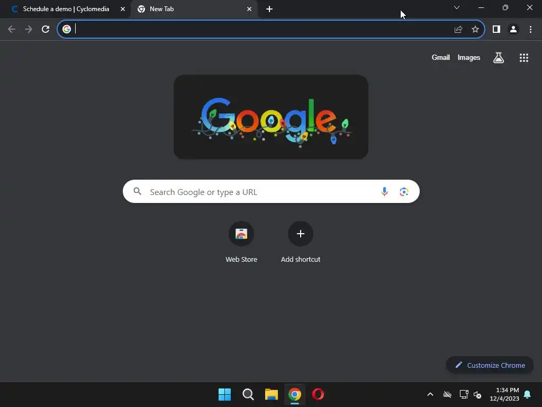This screenshot has width=542, height=407.
Task: Start a voice search with microphone
Action: coord(384,191)
